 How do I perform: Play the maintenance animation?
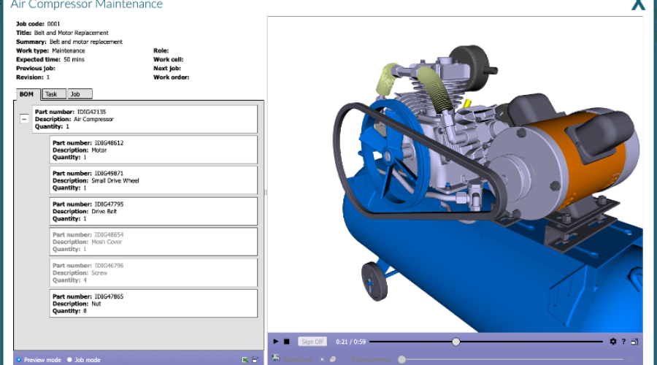276,342
